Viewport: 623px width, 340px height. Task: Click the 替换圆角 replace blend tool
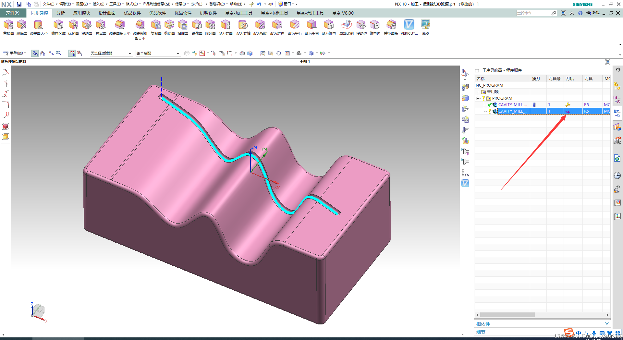point(391,27)
